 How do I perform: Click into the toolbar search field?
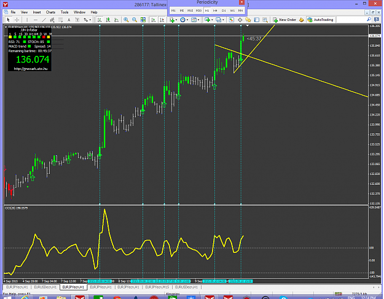pos(351,20)
